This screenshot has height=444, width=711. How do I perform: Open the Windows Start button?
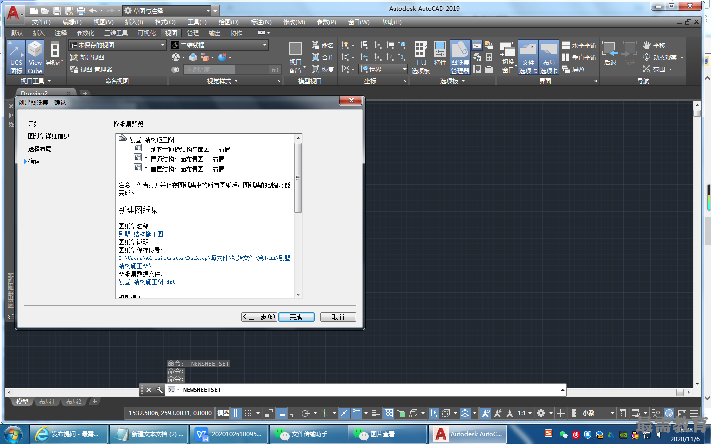13,434
